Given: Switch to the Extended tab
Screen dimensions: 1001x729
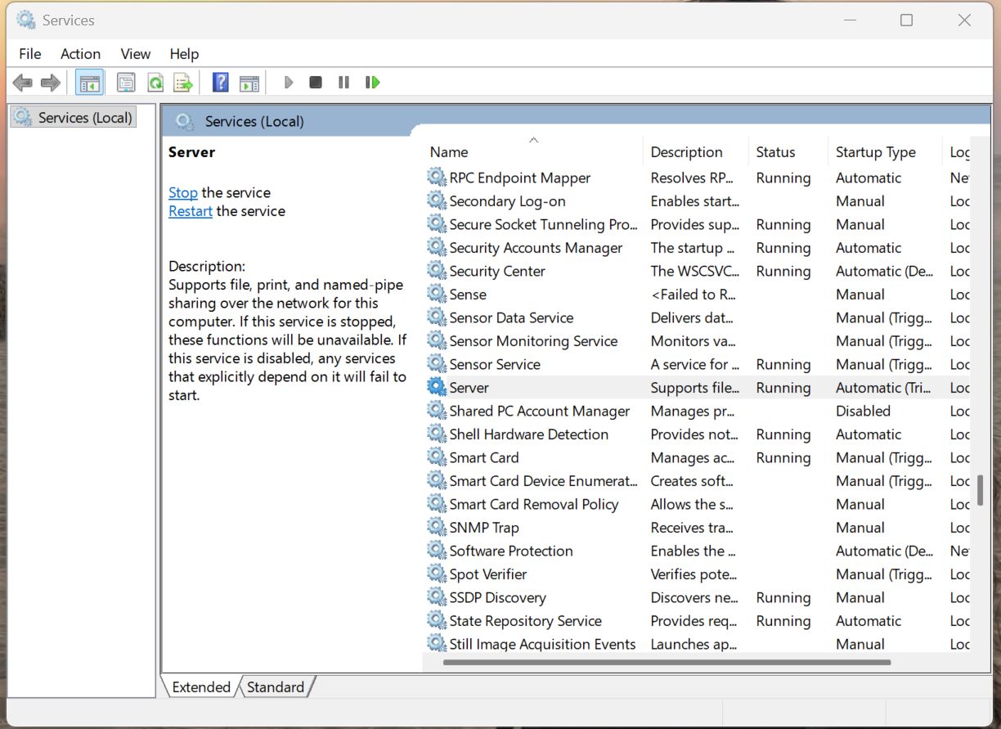Looking at the screenshot, I should pyautogui.click(x=201, y=687).
